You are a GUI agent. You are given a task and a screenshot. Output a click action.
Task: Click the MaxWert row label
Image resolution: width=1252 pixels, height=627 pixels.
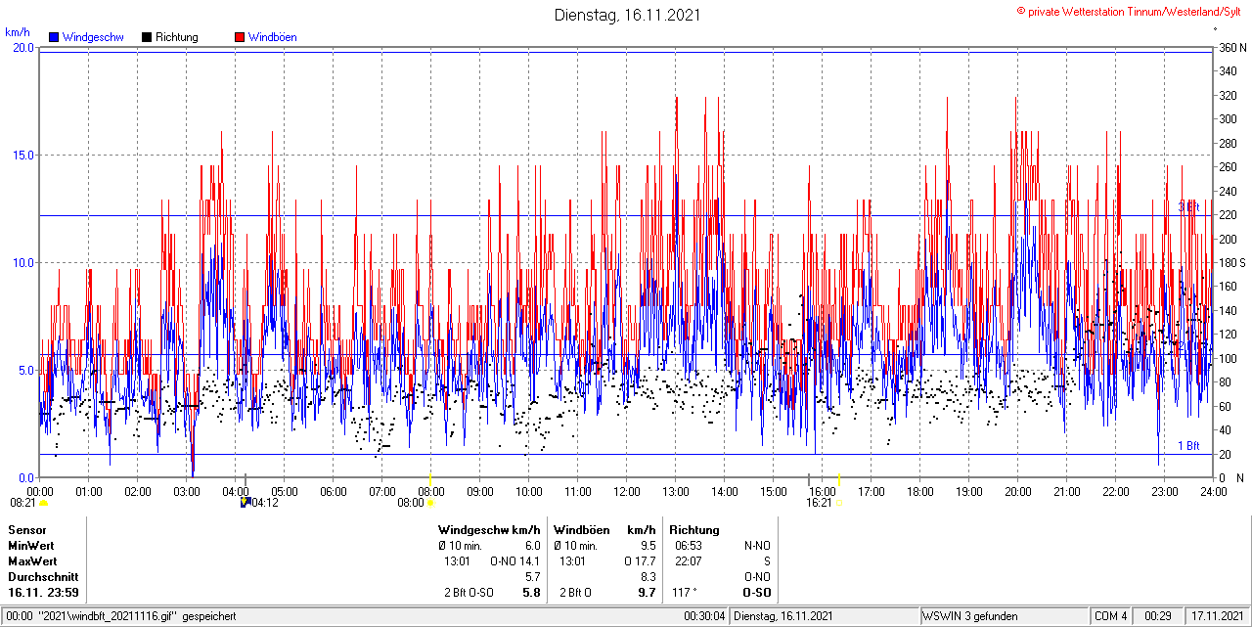tap(32, 561)
